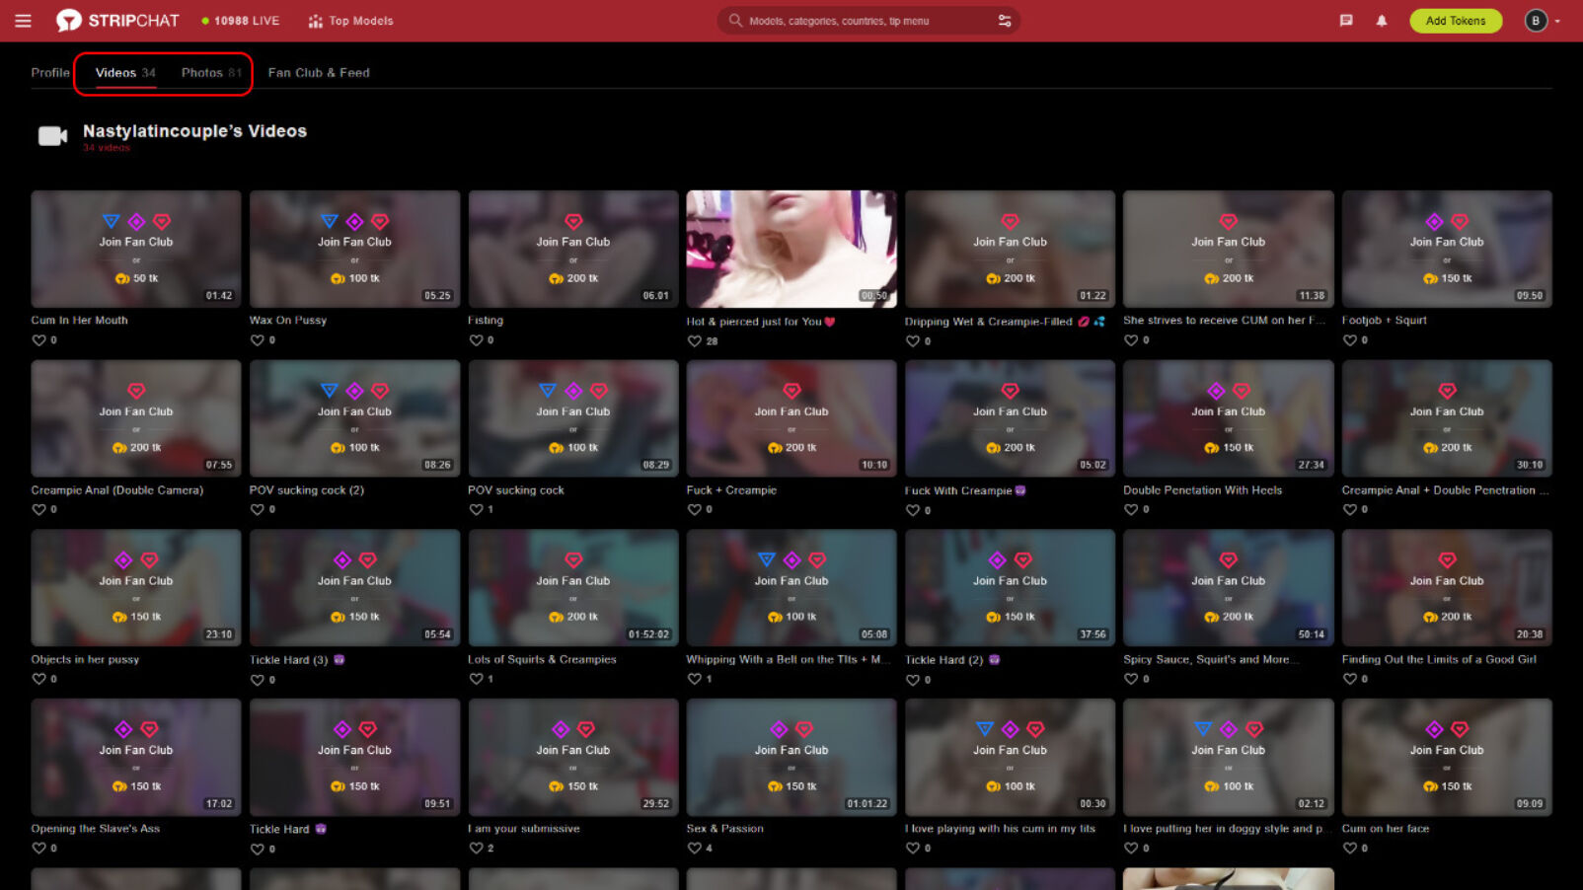Like the 'Sex & Passion' video

pos(694,848)
